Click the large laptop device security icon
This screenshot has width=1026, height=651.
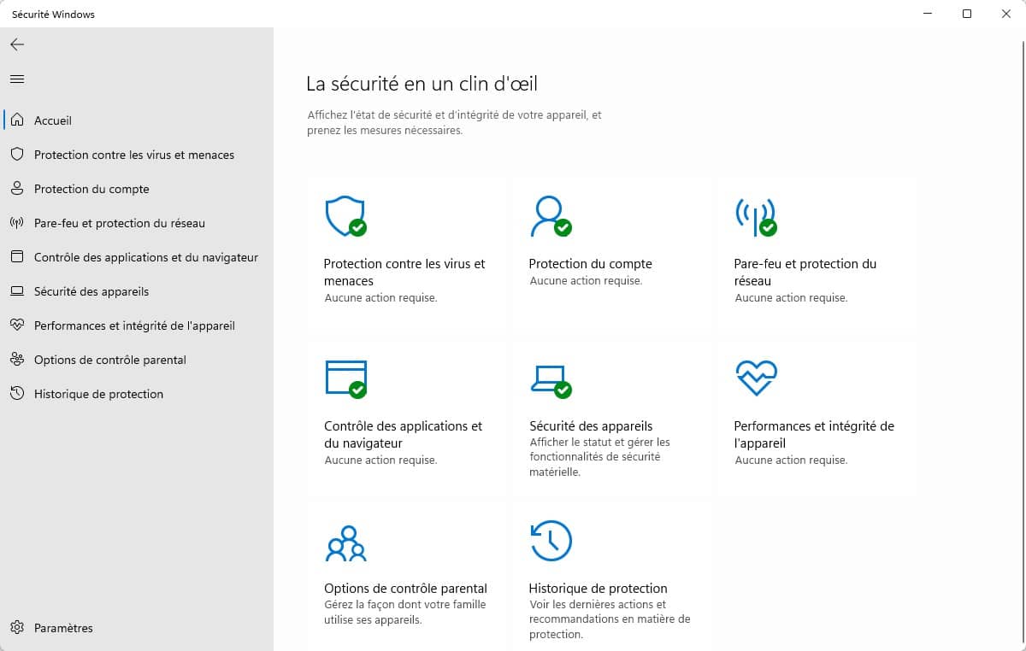click(551, 381)
